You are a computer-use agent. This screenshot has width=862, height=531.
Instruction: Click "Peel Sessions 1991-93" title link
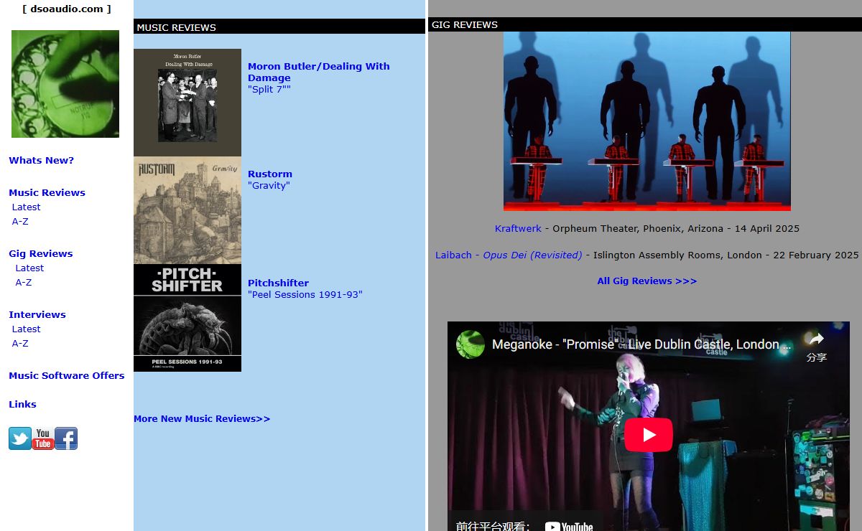click(x=305, y=294)
